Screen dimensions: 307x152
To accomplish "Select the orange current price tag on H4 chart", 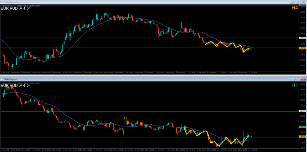I will (x=302, y=48).
